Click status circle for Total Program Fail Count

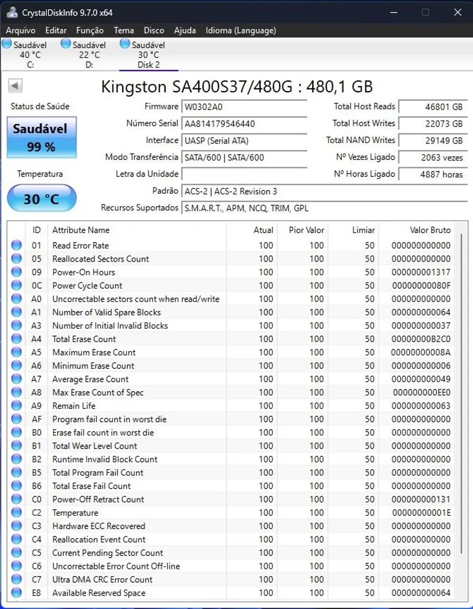pos(17,472)
